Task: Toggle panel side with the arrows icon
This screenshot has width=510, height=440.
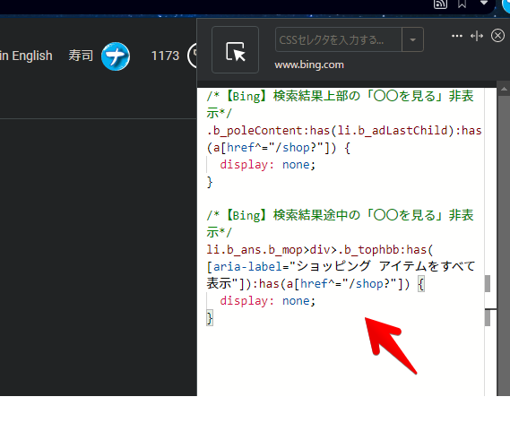Action: 477,36
